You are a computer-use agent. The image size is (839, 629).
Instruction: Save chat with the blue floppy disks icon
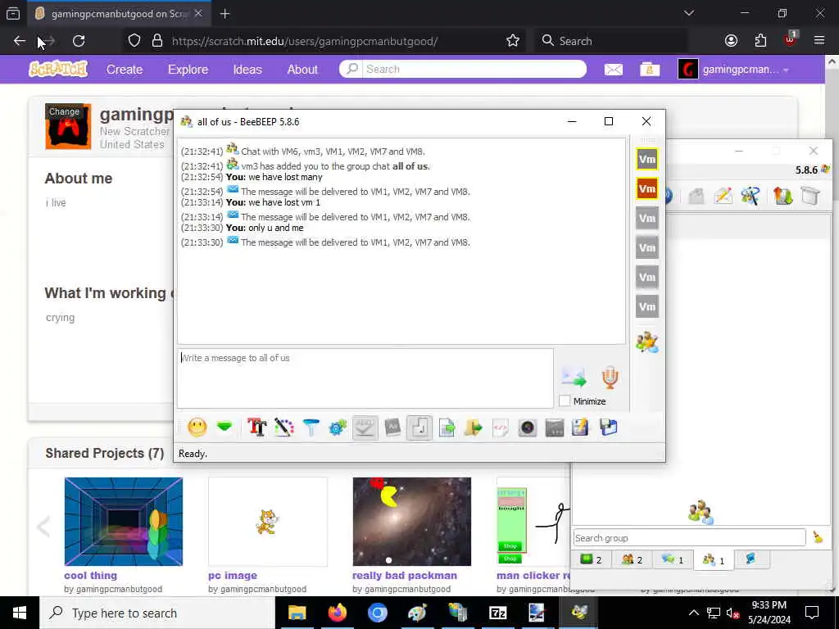click(609, 428)
